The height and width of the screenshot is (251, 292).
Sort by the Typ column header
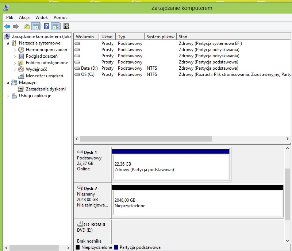point(130,37)
